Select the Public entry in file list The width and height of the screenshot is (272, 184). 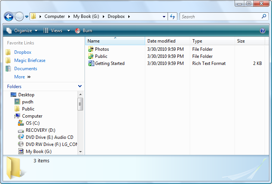(x=101, y=56)
